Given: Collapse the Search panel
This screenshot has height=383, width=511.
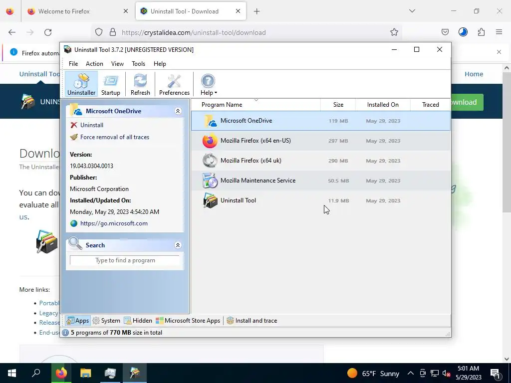Looking at the screenshot, I should point(178,245).
